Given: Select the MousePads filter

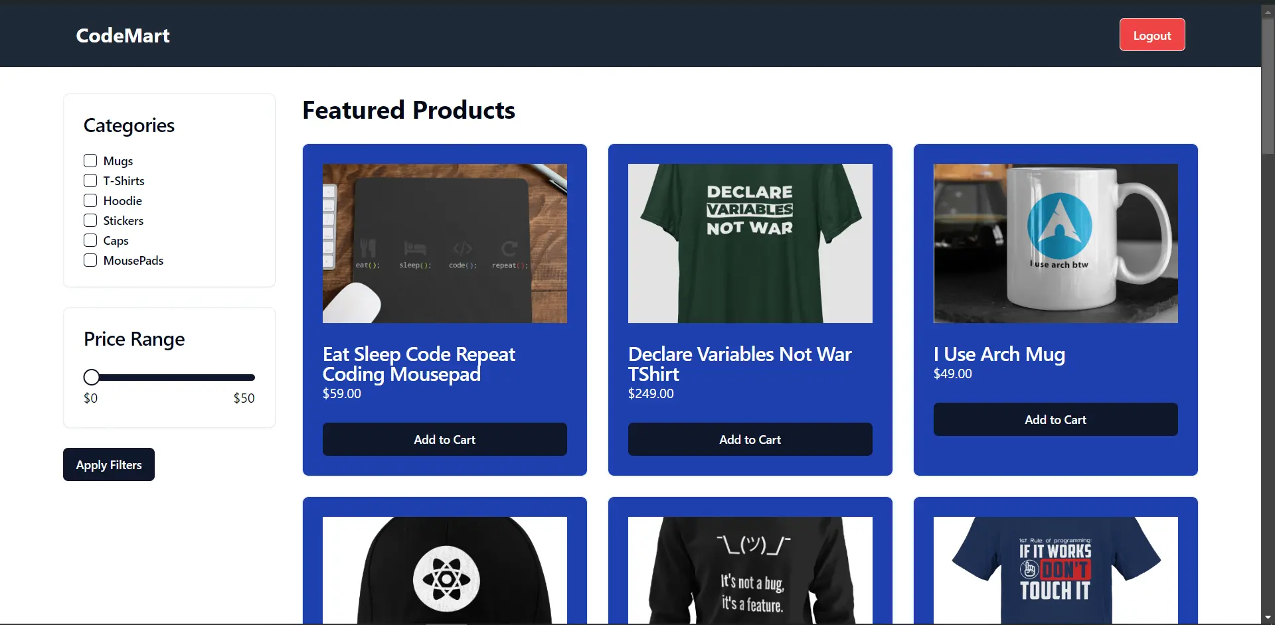Looking at the screenshot, I should pyautogui.click(x=90, y=260).
